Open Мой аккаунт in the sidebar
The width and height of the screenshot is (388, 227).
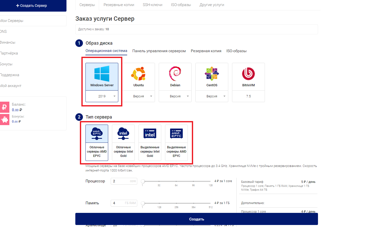[x=11, y=86]
